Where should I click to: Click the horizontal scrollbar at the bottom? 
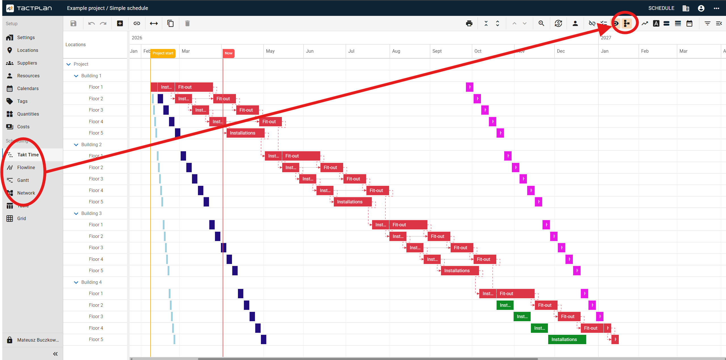pos(368,359)
